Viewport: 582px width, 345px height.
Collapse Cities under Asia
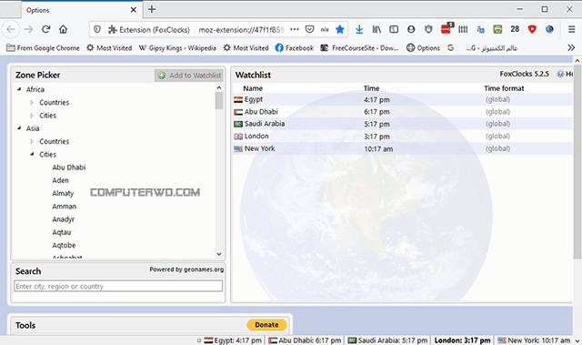coord(32,154)
